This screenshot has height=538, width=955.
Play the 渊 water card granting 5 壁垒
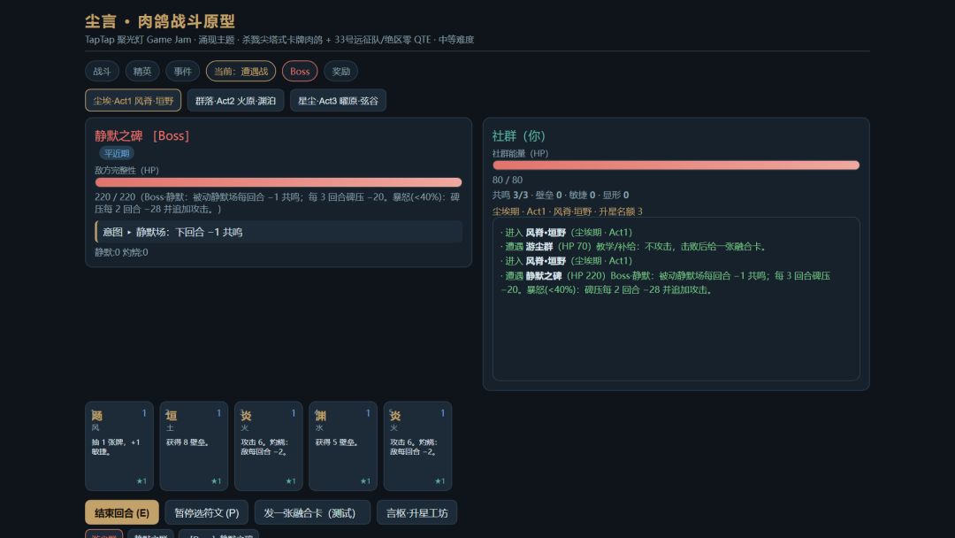coord(343,446)
